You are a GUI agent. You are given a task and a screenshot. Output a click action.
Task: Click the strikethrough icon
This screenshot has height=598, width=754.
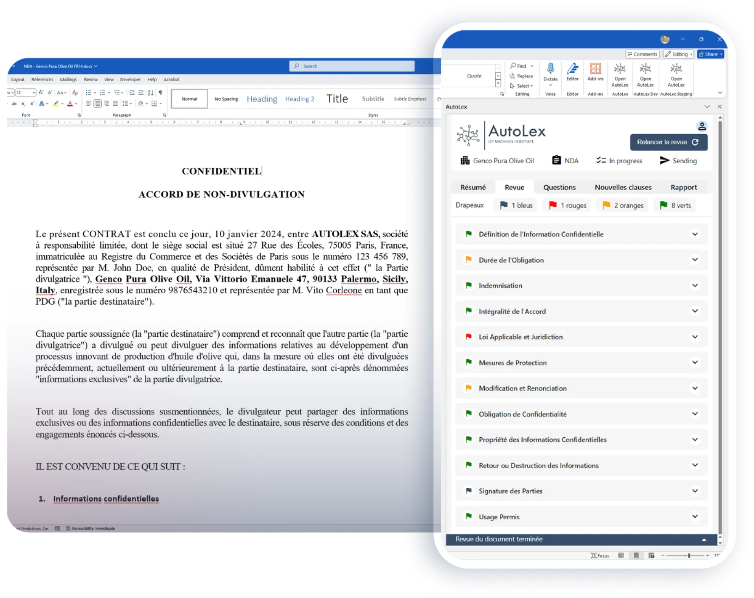14,104
